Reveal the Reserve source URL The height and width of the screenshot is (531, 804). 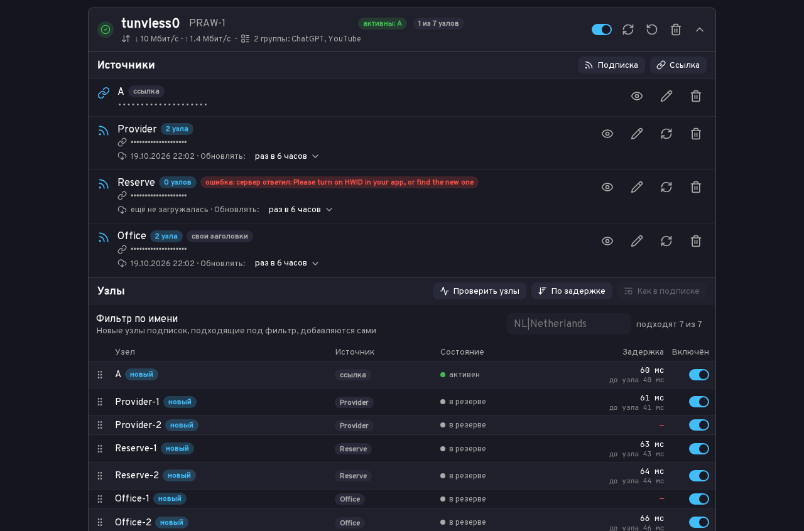point(607,187)
